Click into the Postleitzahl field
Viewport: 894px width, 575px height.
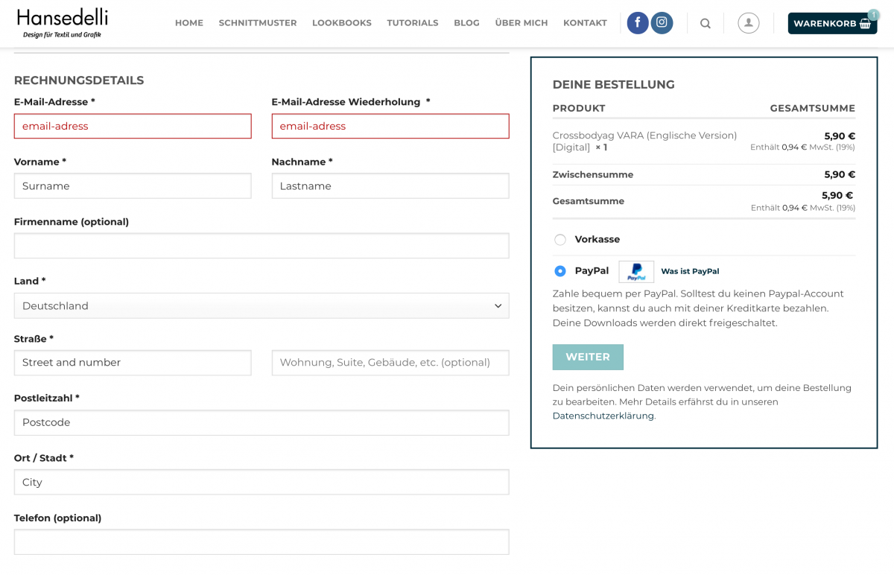[261, 422]
